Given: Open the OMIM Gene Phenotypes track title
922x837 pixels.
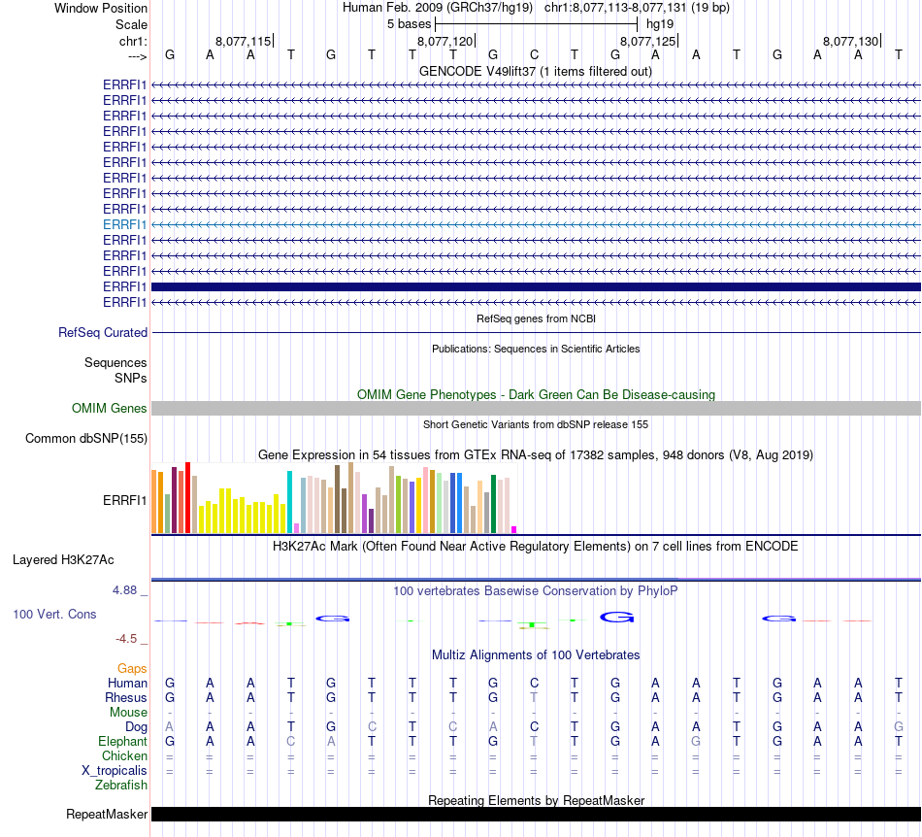Looking at the screenshot, I should point(536,394).
